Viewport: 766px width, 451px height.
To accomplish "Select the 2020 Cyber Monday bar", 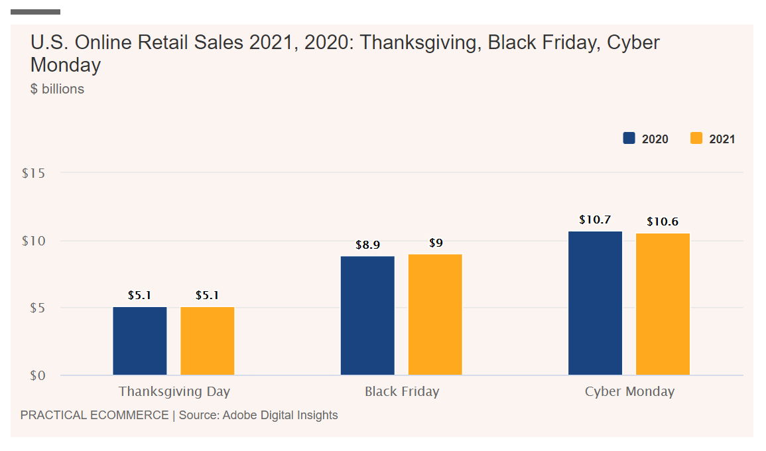I will 595,303.
